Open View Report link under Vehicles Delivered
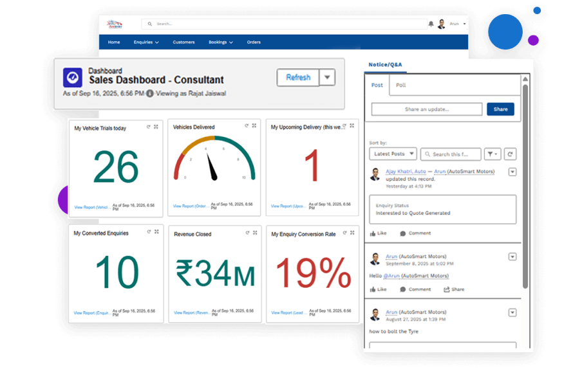 pyautogui.click(x=191, y=206)
